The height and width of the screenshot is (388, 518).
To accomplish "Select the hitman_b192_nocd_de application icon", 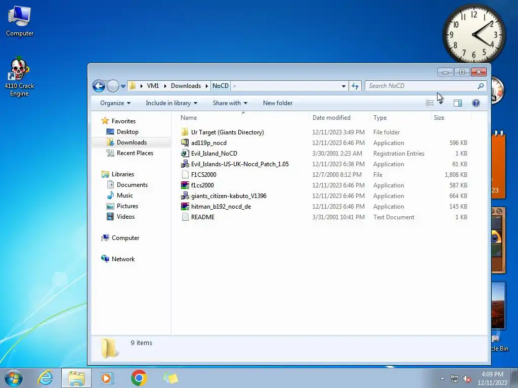I will pyautogui.click(x=185, y=207).
